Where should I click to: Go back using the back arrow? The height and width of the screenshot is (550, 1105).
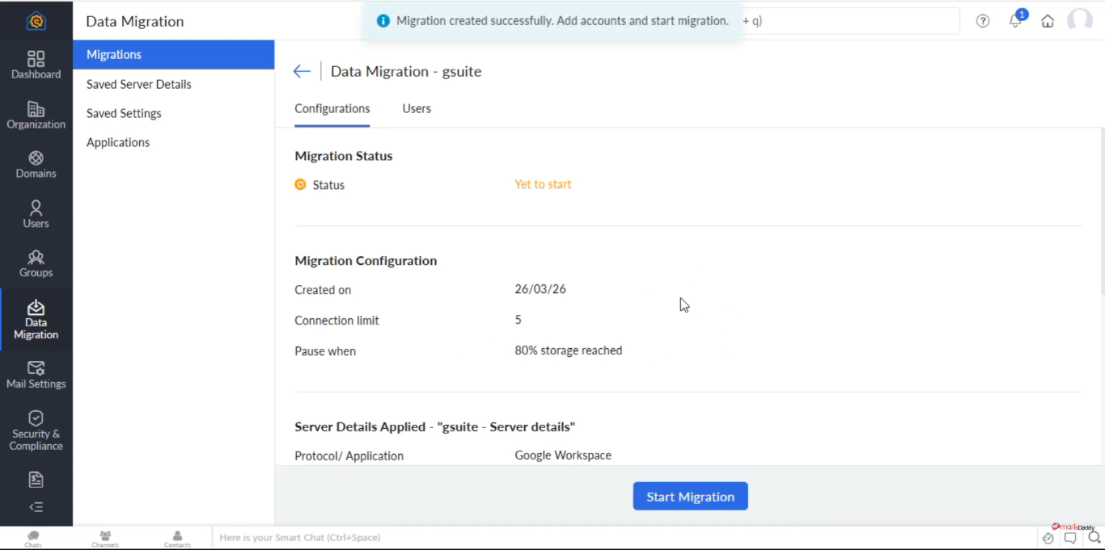tap(302, 71)
